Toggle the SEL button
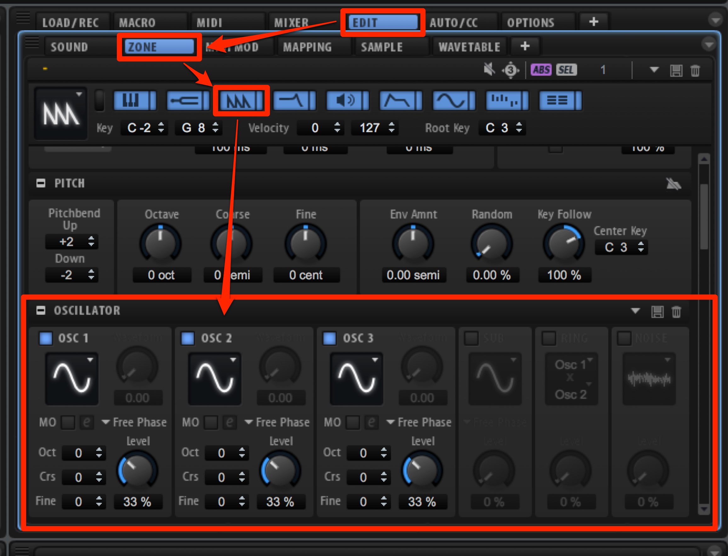Image resolution: width=728 pixels, height=556 pixels. pos(566,70)
